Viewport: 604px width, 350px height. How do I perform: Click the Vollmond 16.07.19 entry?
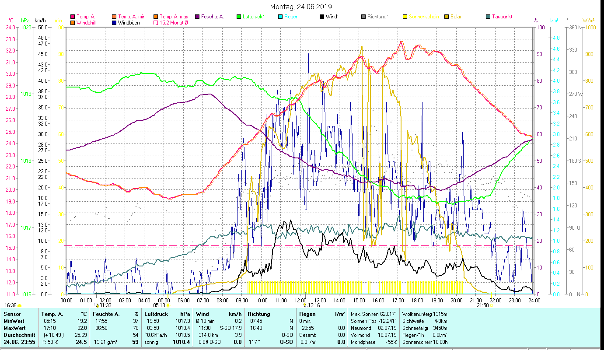374,335
